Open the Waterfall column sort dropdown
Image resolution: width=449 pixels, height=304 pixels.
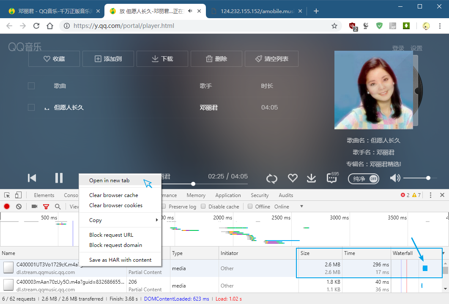click(444, 253)
